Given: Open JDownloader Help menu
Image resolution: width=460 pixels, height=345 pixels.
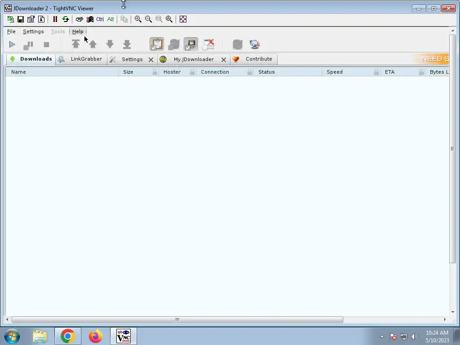Looking at the screenshot, I should point(78,31).
